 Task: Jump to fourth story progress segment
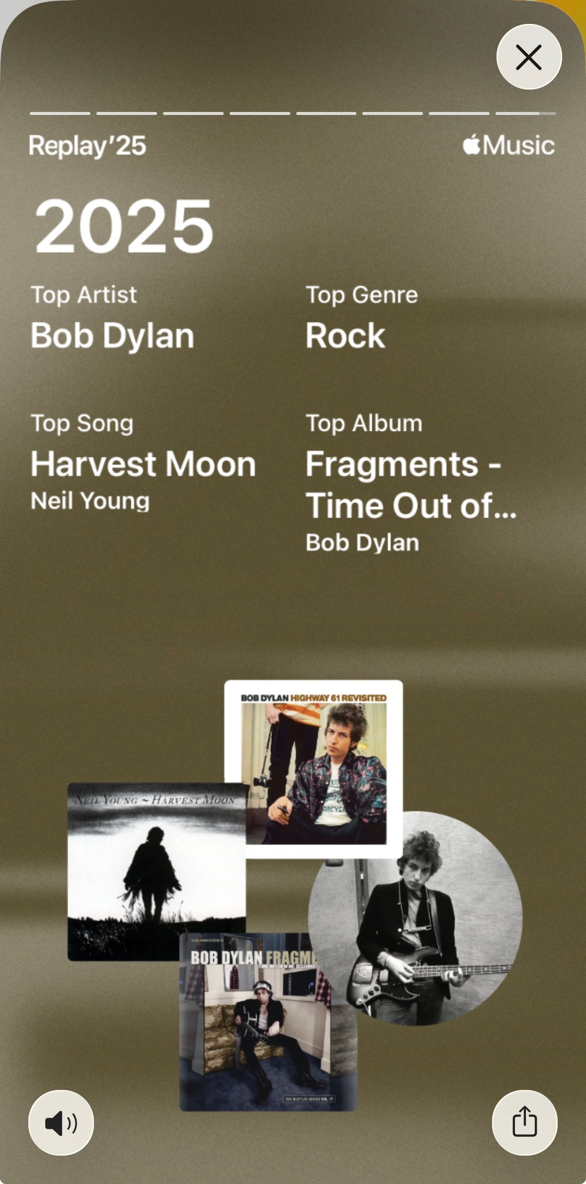(x=260, y=113)
